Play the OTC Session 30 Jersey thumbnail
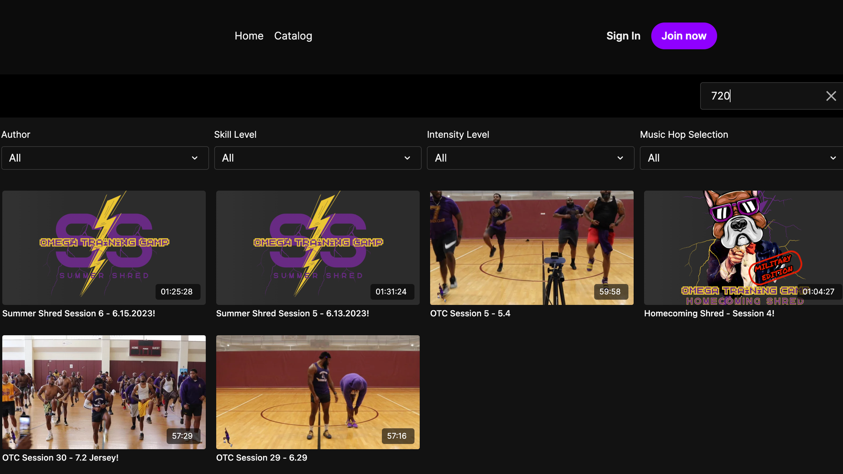843x474 pixels. point(104,392)
